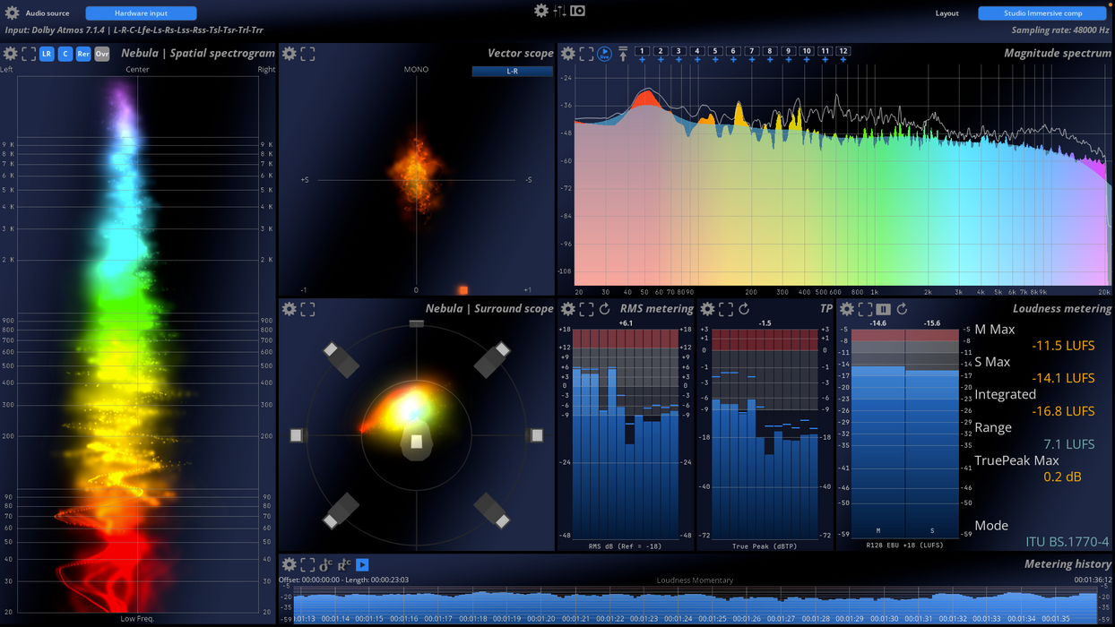Open the Studio Immersive comp preset selector
1115x627 pixels.
pos(1042,13)
